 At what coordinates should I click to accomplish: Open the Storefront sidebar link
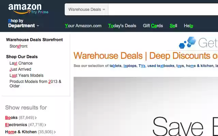[x=18, y=46]
